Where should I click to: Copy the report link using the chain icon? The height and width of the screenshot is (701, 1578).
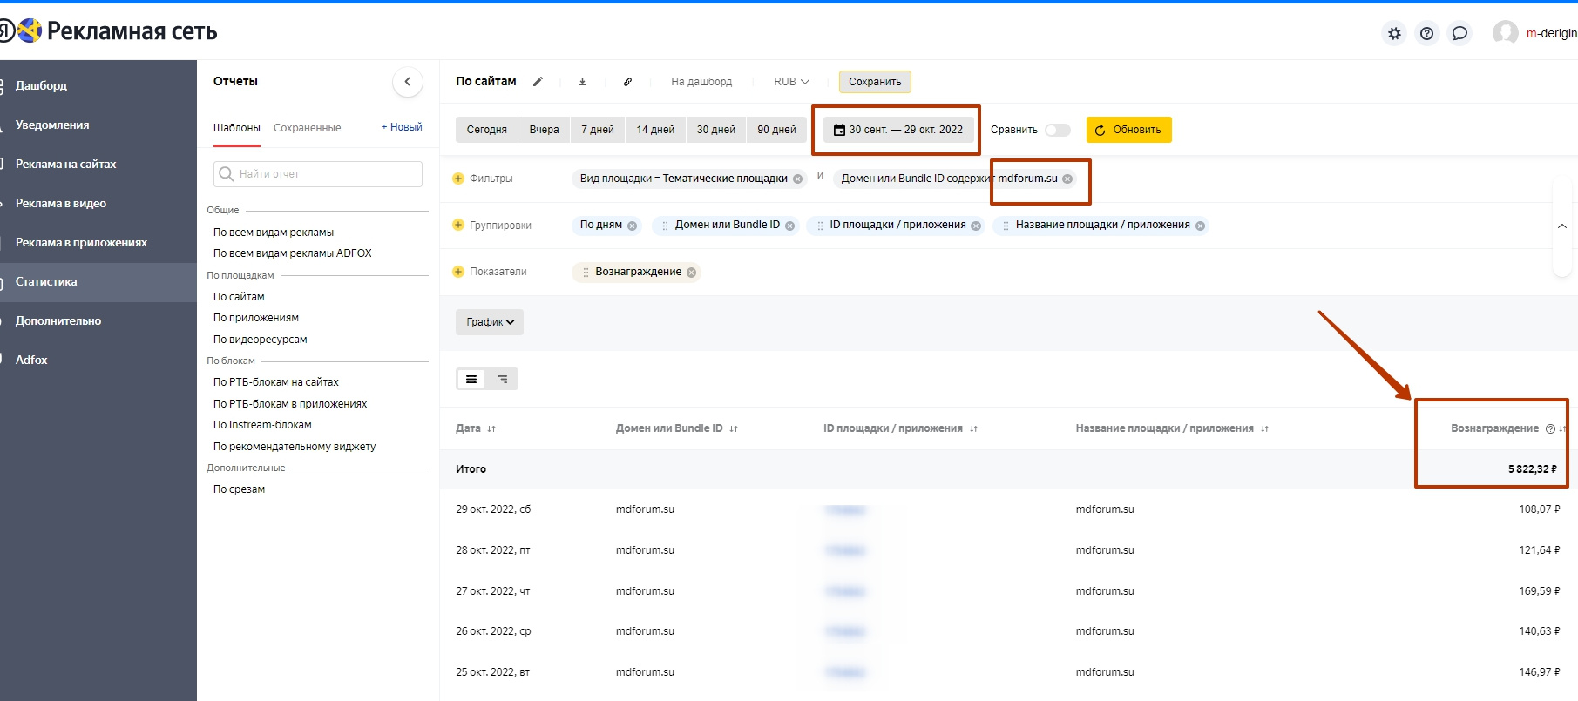[x=627, y=82]
